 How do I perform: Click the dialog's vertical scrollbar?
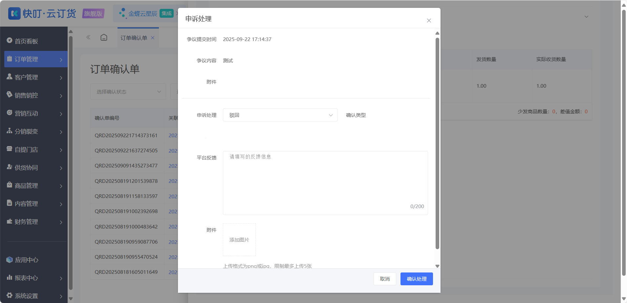click(x=437, y=143)
